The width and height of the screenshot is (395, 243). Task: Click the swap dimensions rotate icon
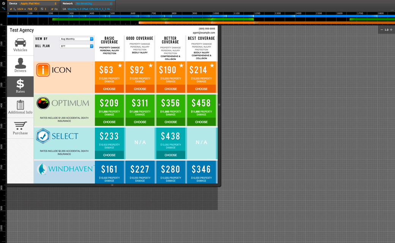point(36,9)
